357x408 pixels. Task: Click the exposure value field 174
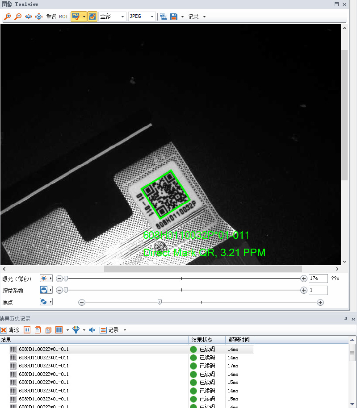[x=318, y=279]
